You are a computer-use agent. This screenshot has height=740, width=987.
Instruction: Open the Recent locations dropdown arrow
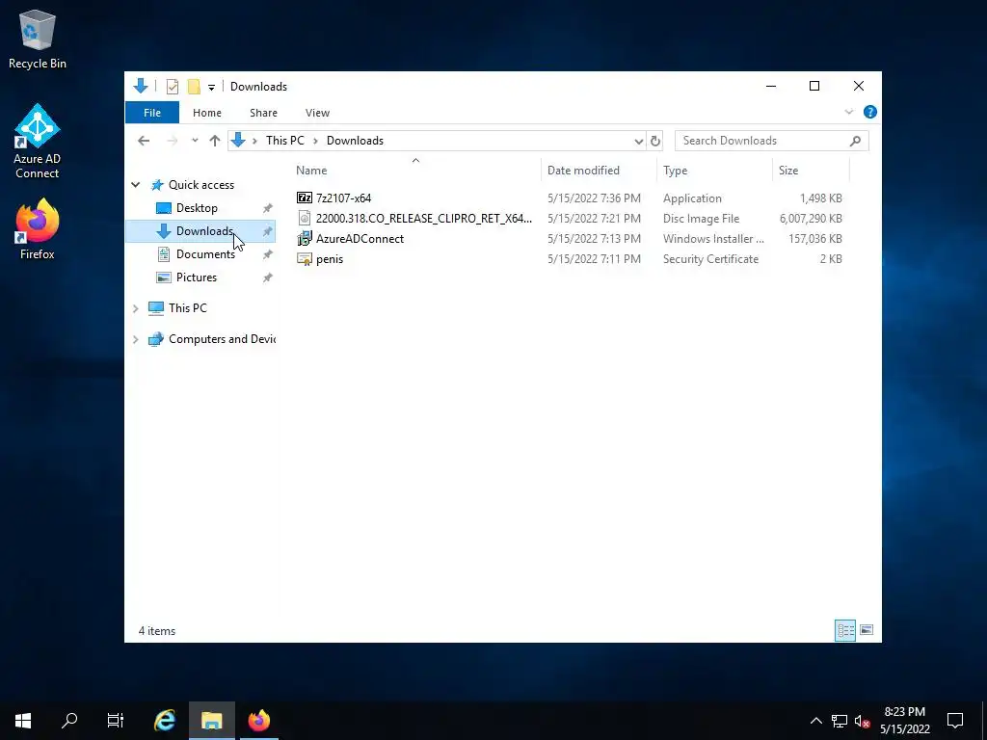click(x=195, y=141)
